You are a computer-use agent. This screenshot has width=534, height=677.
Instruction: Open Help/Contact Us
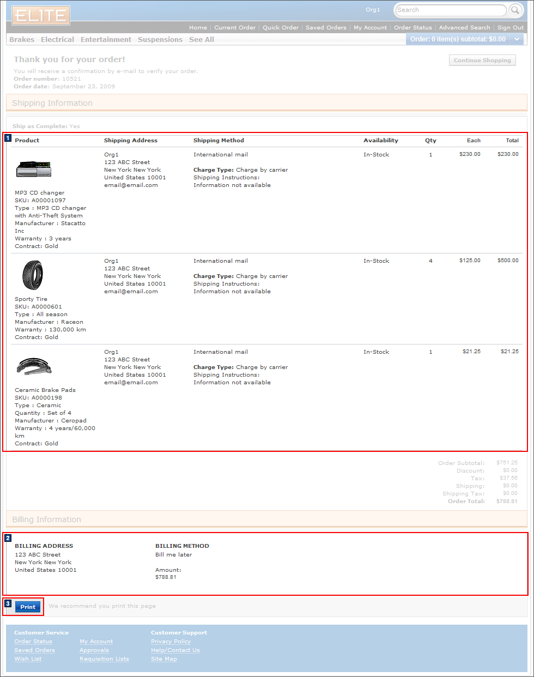pyautogui.click(x=175, y=650)
